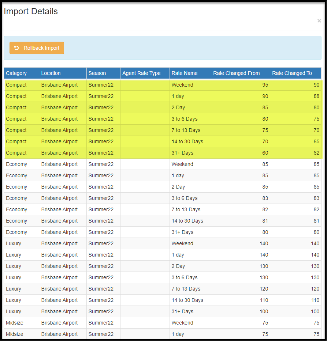Click the value 88 in Compact 1 day row

pos(316,96)
